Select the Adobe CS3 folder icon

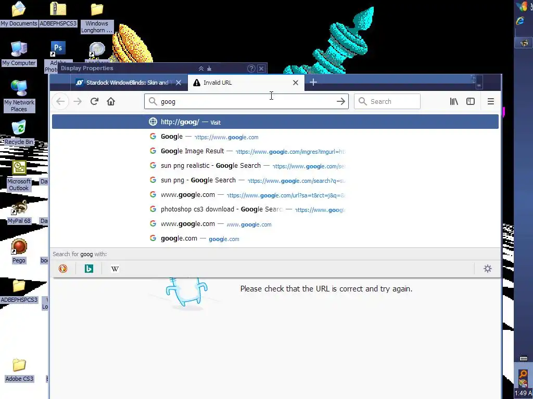tap(19, 370)
